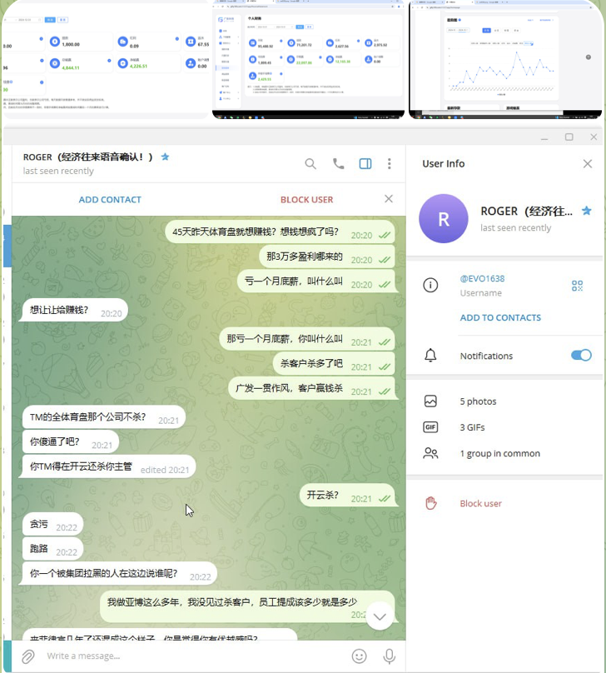Click message '你一个被集团拉黑的人在这边说谁呢?'

click(120, 574)
